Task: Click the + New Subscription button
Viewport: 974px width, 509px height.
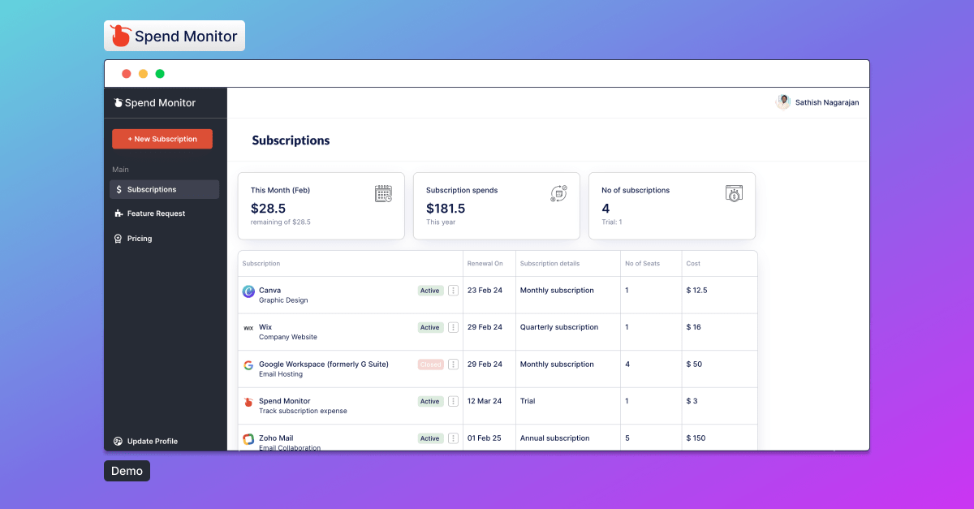Action: (162, 139)
